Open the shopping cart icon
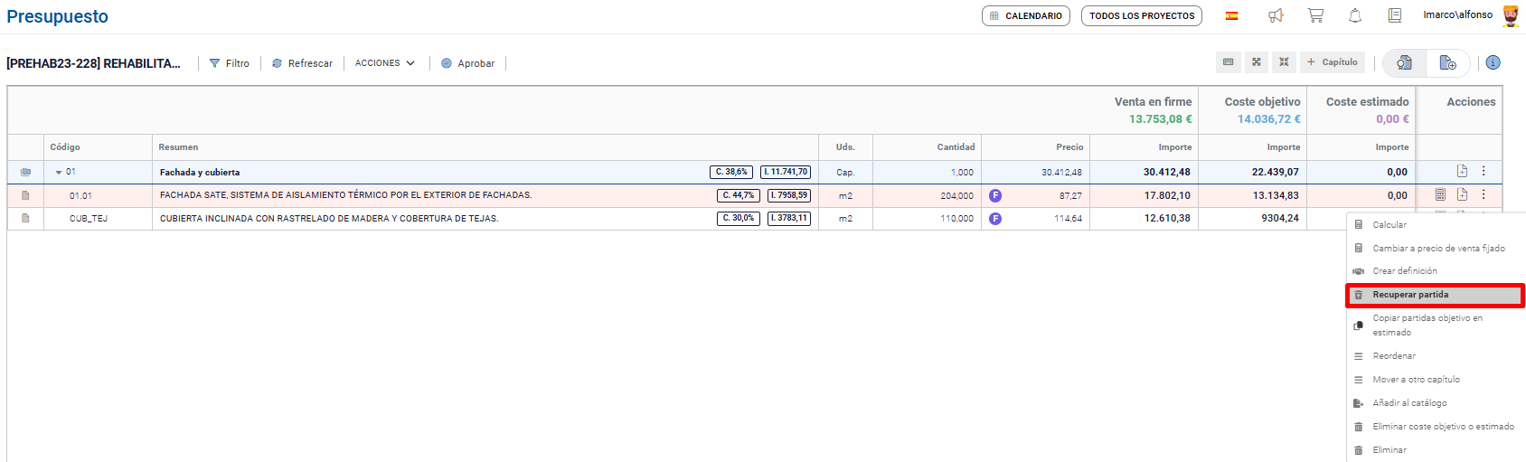Screen dimensions: 1526x462 [x=1315, y=15]
